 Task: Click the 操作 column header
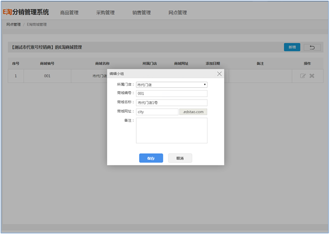tap(307, 64)
